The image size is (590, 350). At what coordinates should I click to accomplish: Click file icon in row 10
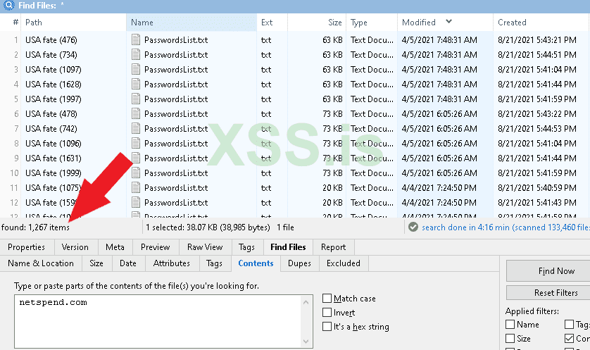(136, 173)
